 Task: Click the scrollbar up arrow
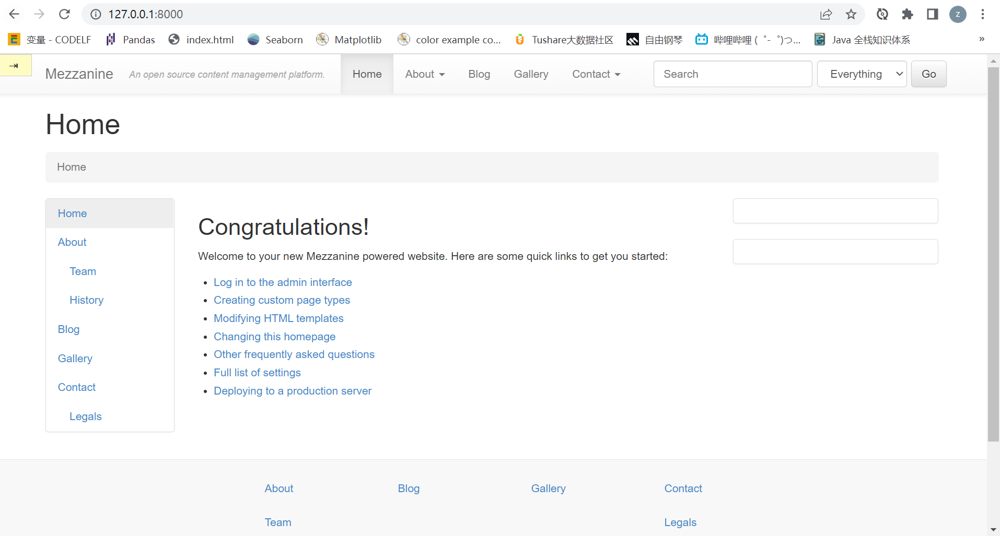[x=993, y=61]
